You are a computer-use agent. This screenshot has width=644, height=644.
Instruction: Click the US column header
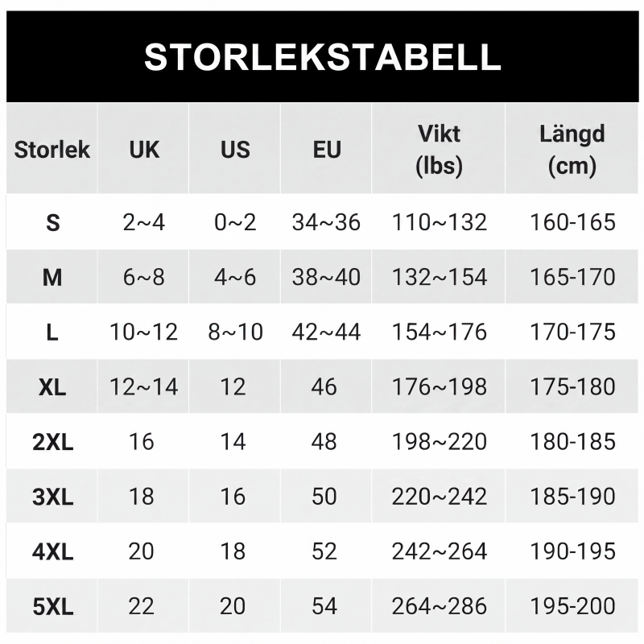[x=235, y=150]
